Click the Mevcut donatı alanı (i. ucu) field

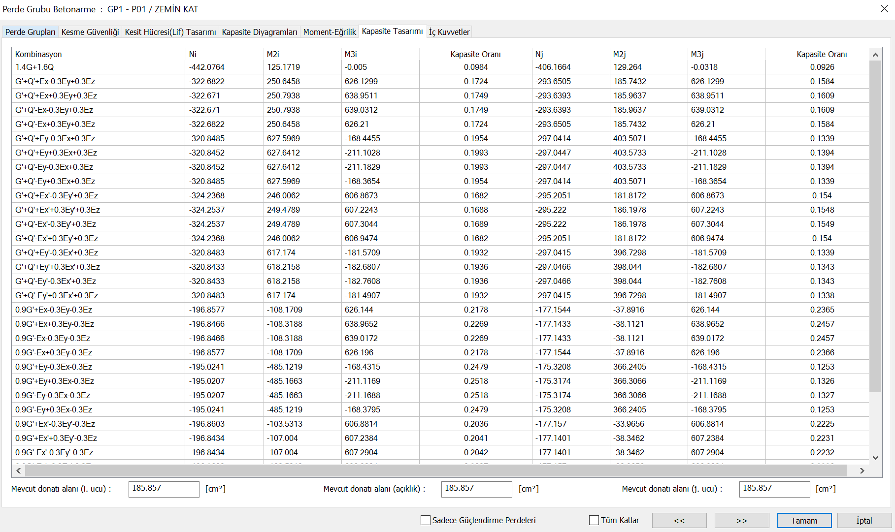click(x=164, y=489)
